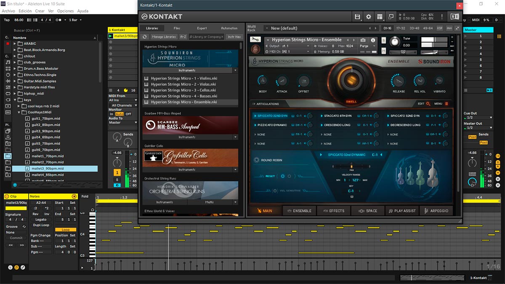Collapse the keys folder
This screenshot has width=505, height=284.
tap(15, 100)
